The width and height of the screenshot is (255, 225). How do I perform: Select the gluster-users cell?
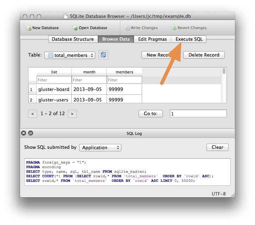click(54, 99)
